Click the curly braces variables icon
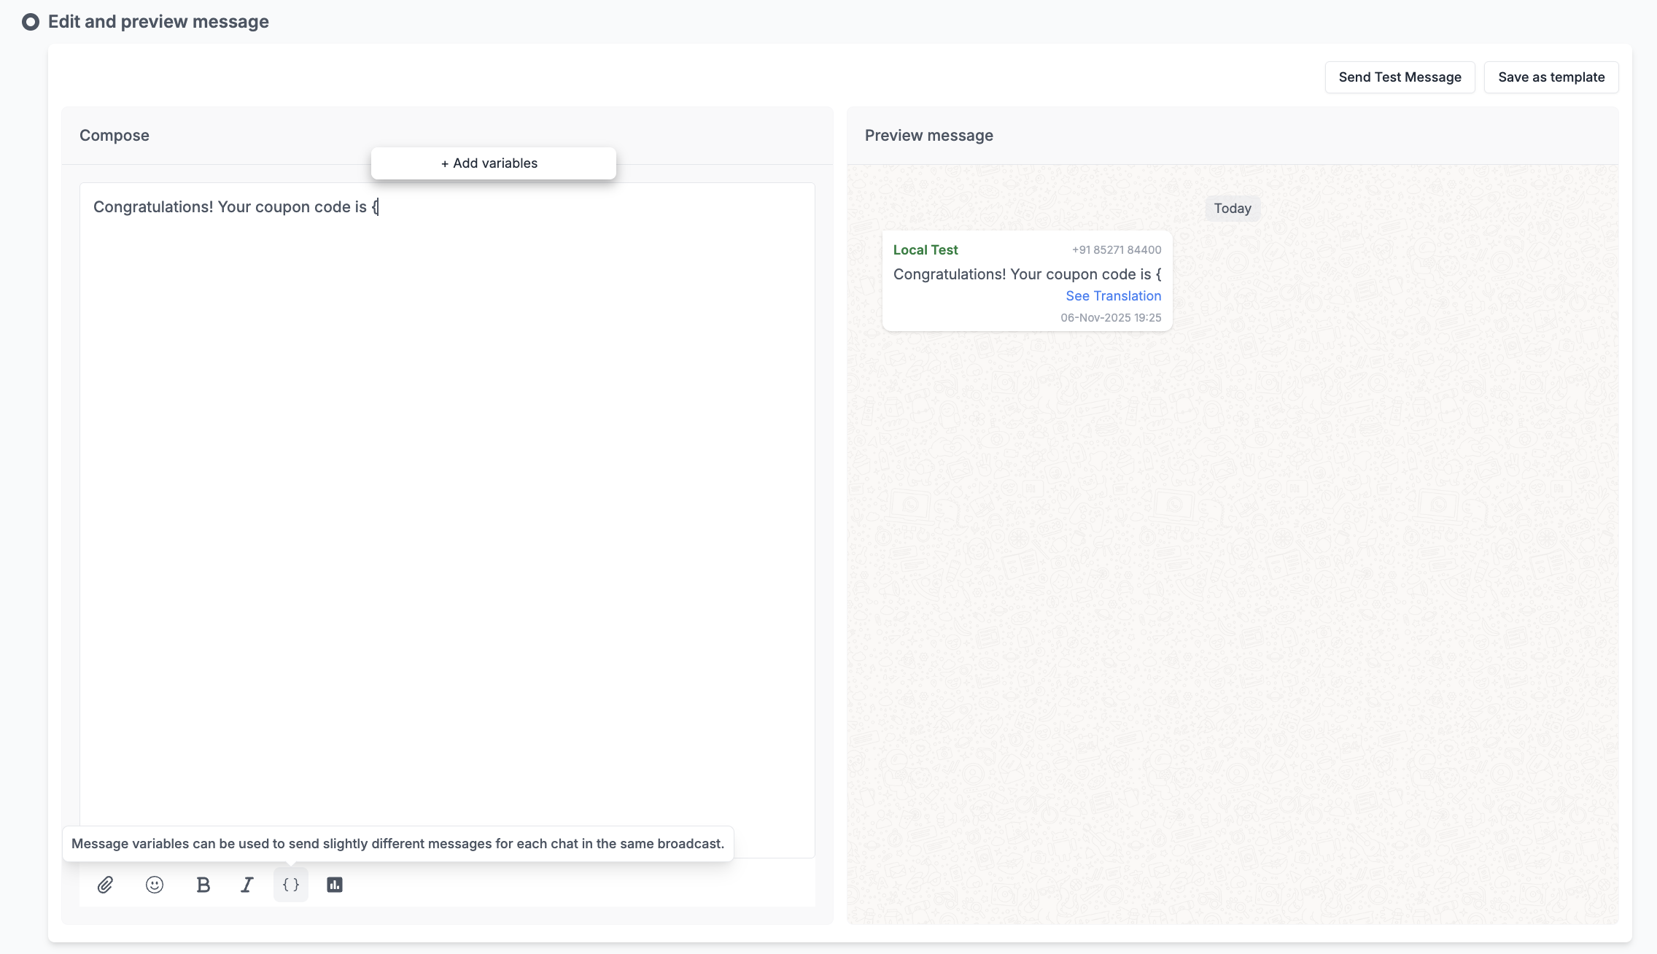Screen dimensions: 1657x954 pos(290,885)
